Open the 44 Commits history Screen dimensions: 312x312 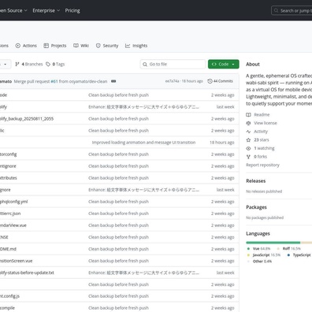coord(220,81)
